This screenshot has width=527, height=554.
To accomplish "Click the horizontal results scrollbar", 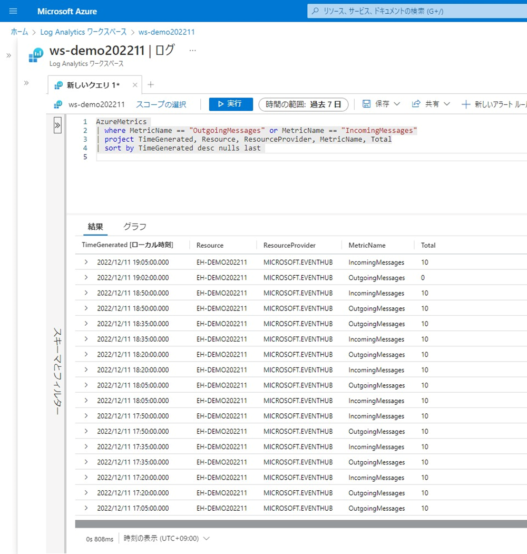I will (x=300, y=524).
